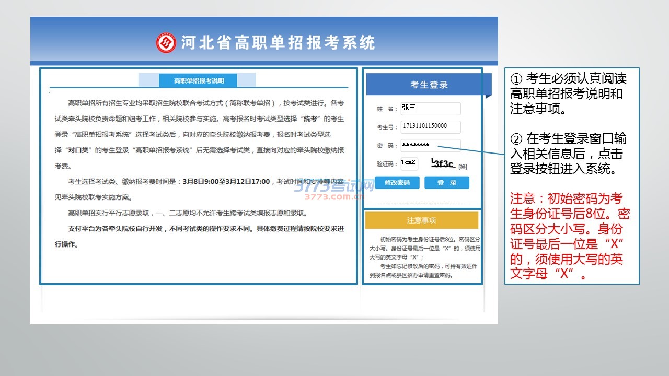Click the 考生号 input field

point(430,127)
